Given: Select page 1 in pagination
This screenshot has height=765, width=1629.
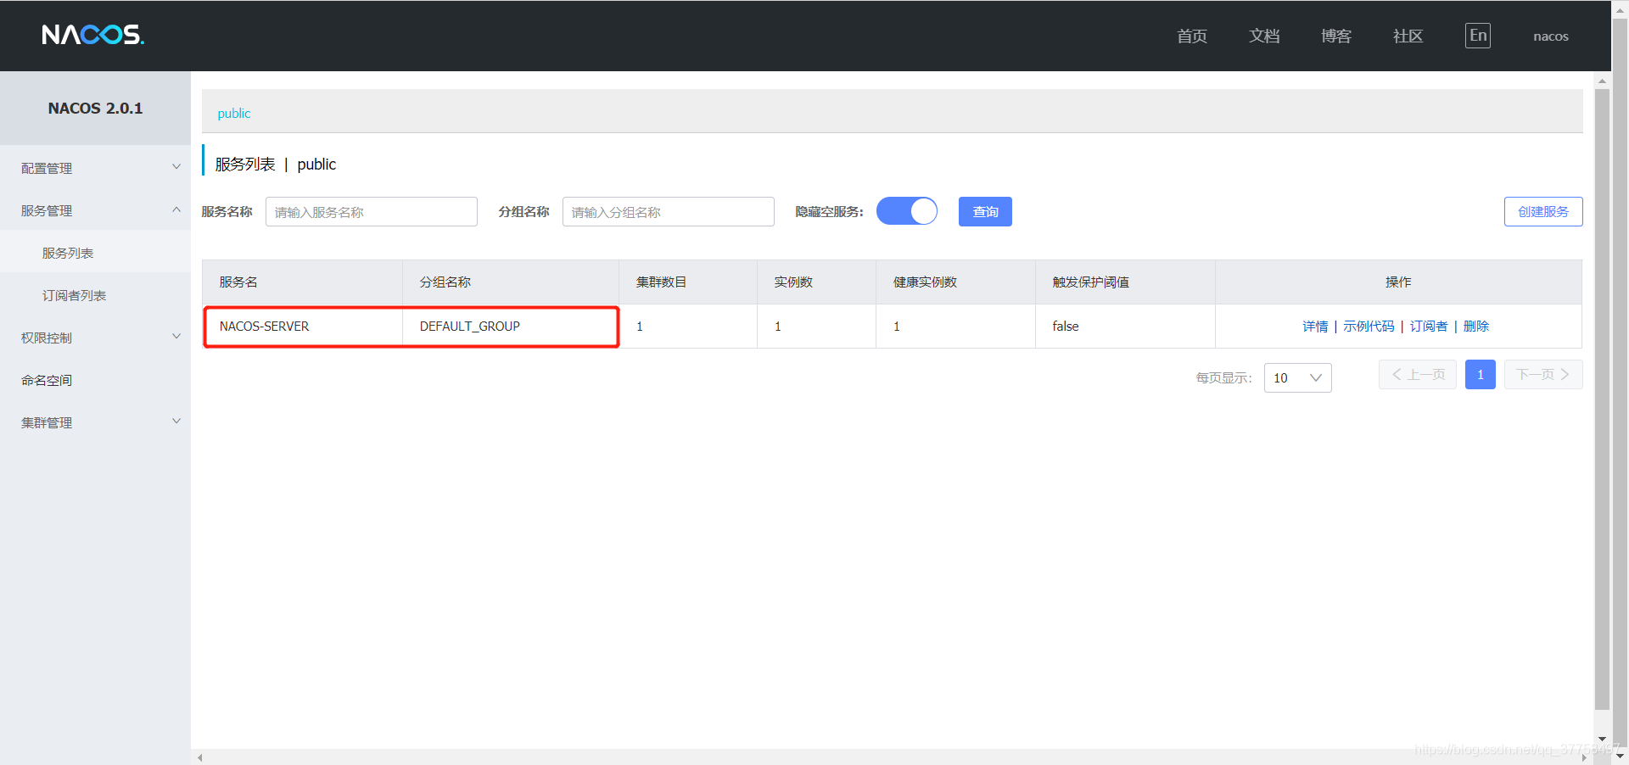Looking at the screenshot, I should click(1481, 374).
